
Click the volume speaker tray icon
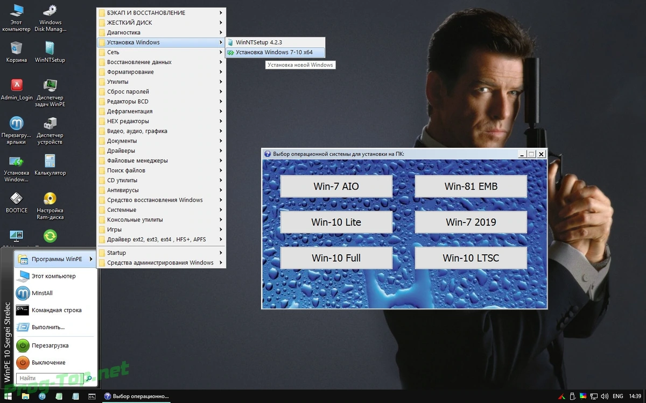coord(605,397)
